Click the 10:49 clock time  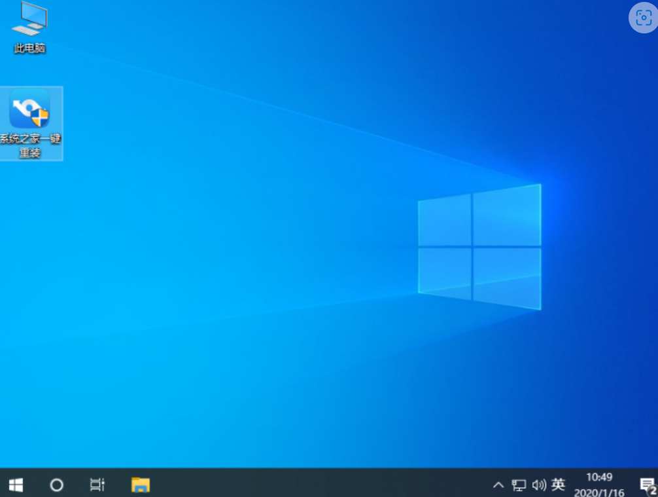point(598,477)
